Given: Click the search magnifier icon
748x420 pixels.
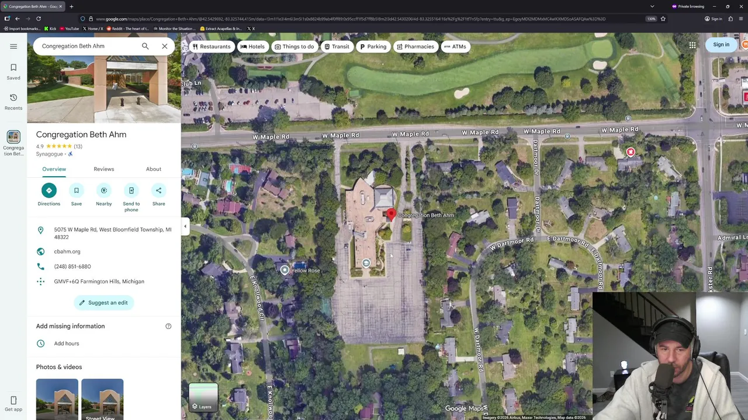Looking at the screenshot, I should [x=145, y=46].
